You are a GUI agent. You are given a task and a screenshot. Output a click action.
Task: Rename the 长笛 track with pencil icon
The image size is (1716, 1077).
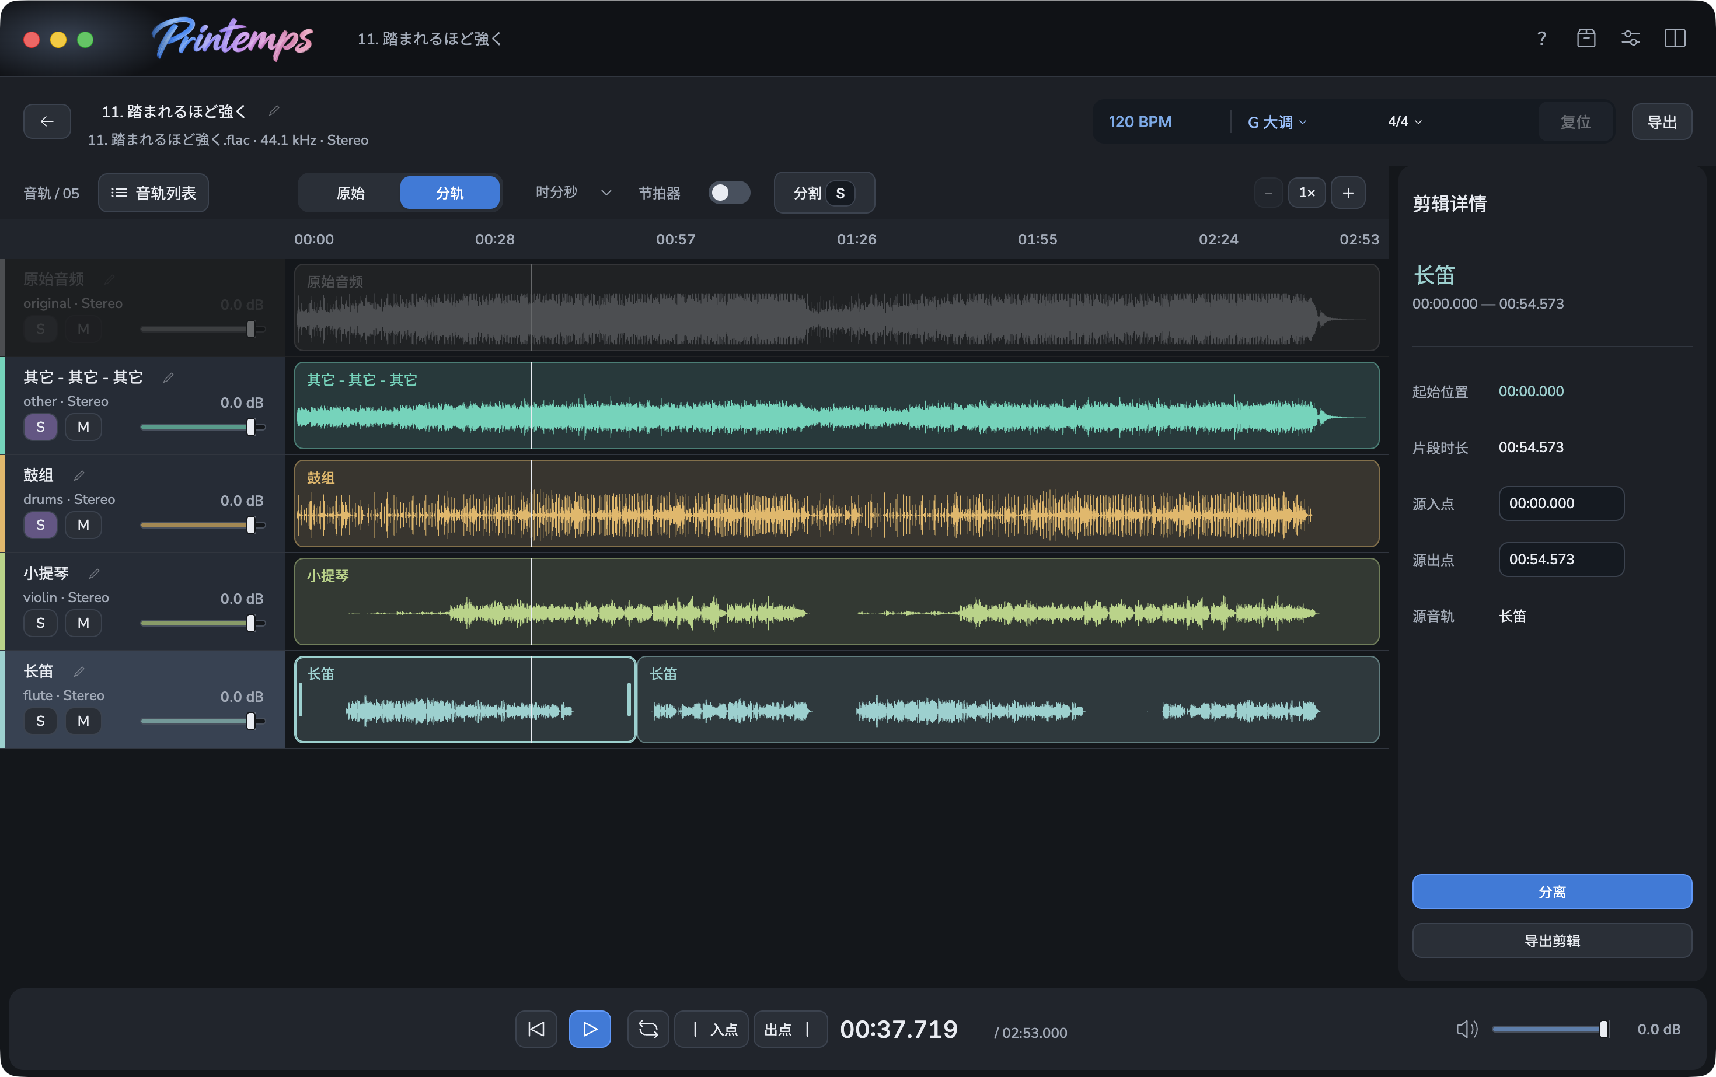[79, 672]
